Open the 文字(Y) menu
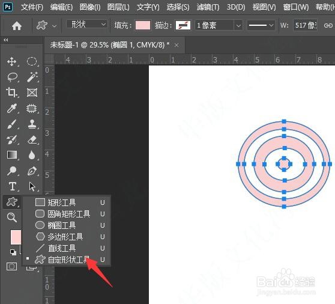This screenshot has width=335, height=304. coord(148,7)
